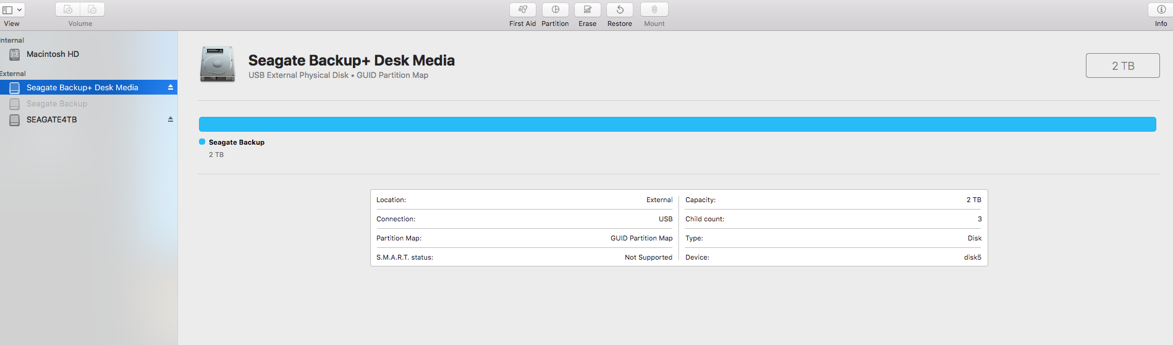This screenshot has width=1173, height=345.
Task: Run First Aid on the disk
Action: tap(523, 9)
